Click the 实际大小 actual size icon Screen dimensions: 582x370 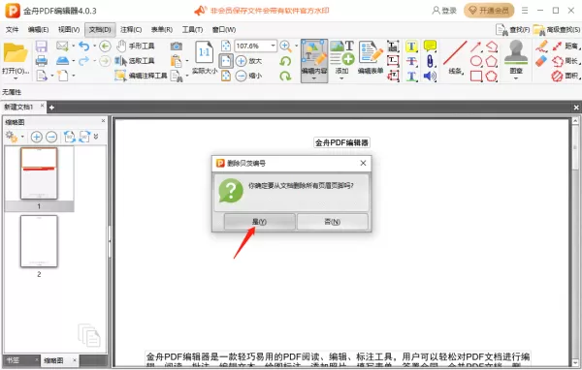(205, 57)
